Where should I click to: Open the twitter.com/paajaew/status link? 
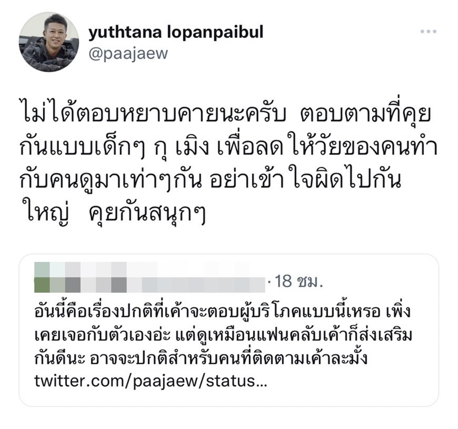[x=151, y=381]
